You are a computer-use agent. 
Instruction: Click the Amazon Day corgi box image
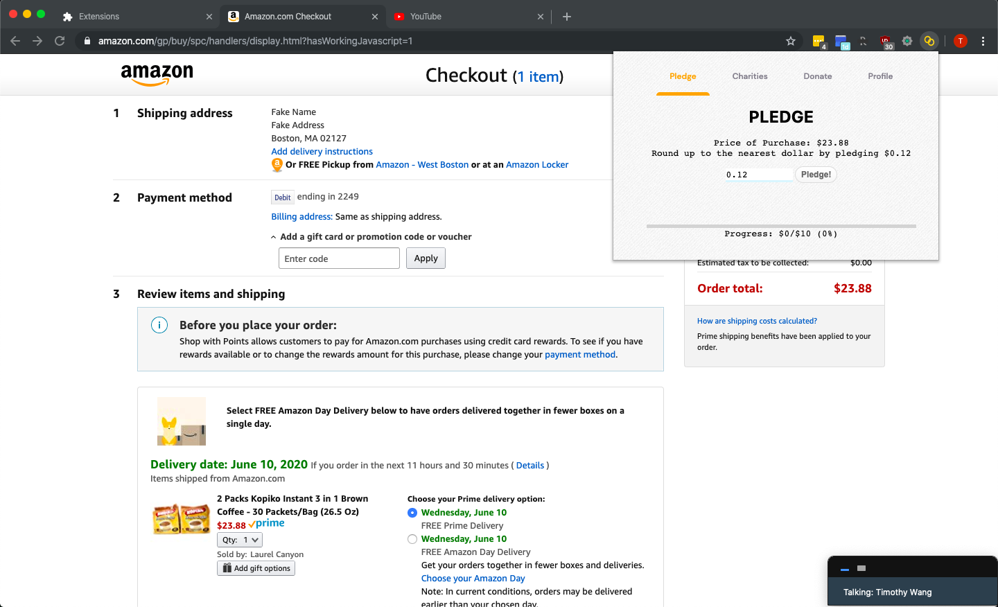[x=182, y=421]
